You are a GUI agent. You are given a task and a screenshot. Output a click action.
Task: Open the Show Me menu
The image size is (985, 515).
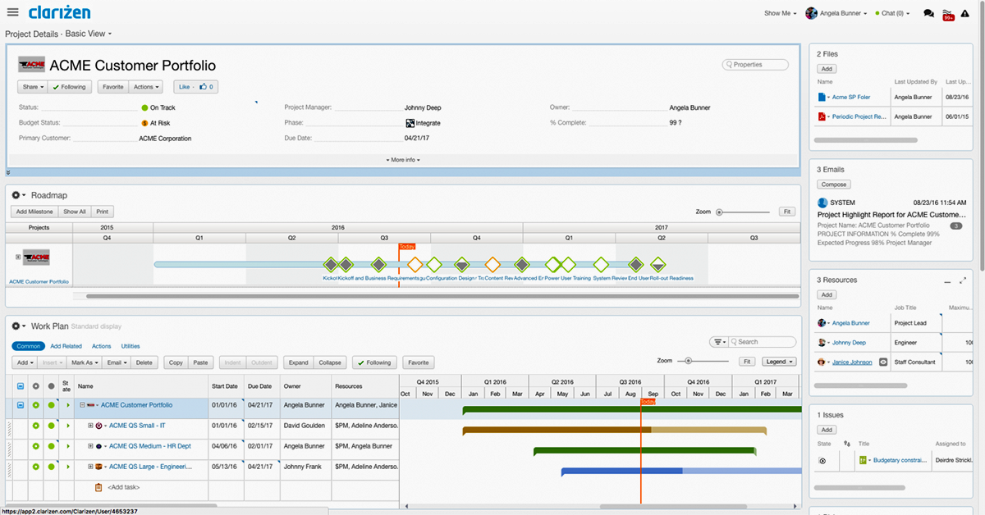click(x=780, y=13)
